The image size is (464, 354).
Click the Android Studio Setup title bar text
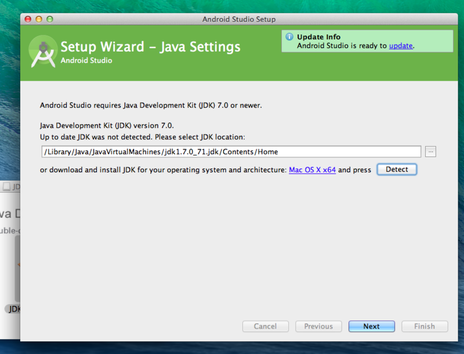(239, 19)
